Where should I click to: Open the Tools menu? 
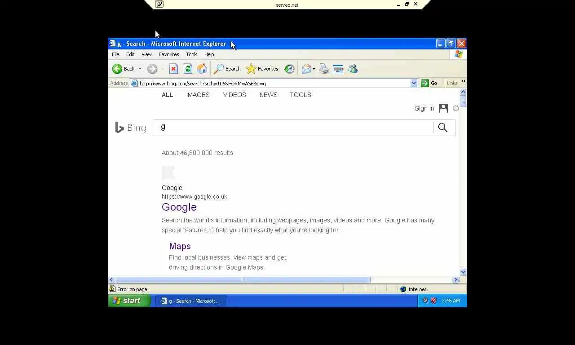click(192, 54)
